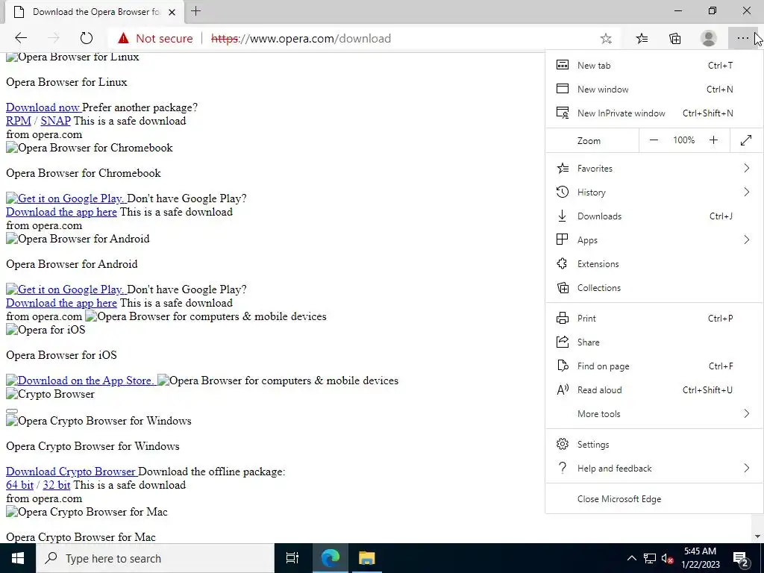
Task: Select Find on page
Action: pyautogui.click(x=654, y=366)
